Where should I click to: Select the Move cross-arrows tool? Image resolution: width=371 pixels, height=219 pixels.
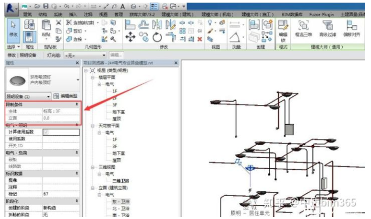[x=130, y=37]
